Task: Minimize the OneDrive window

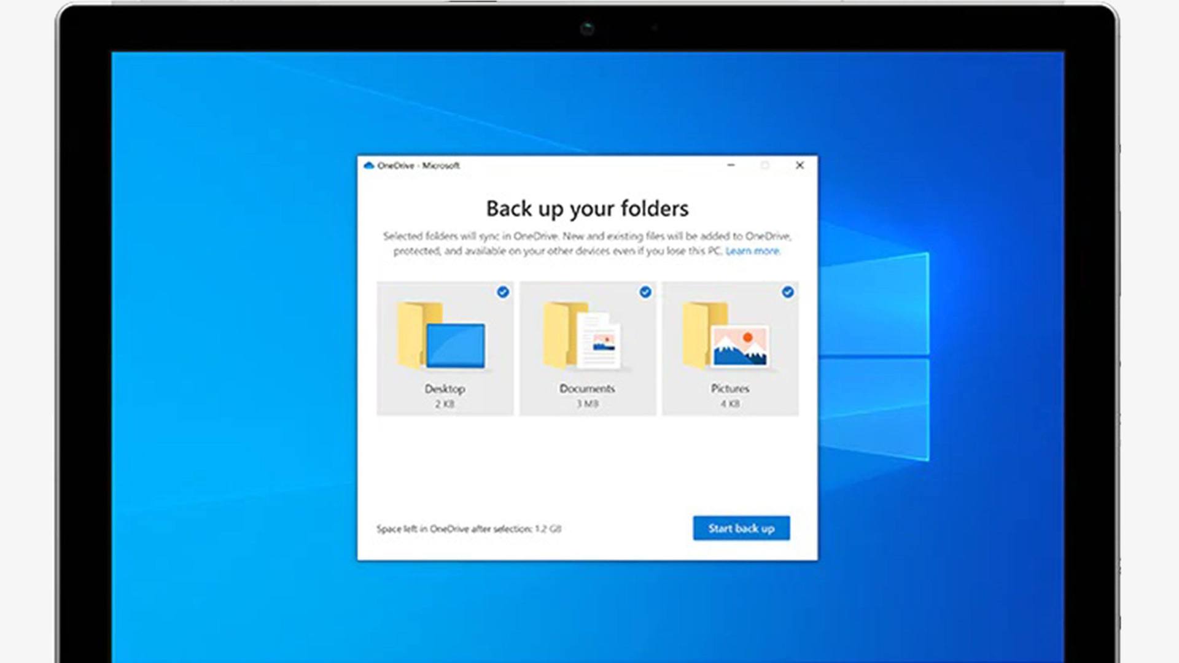Action: tap(731, 165)
